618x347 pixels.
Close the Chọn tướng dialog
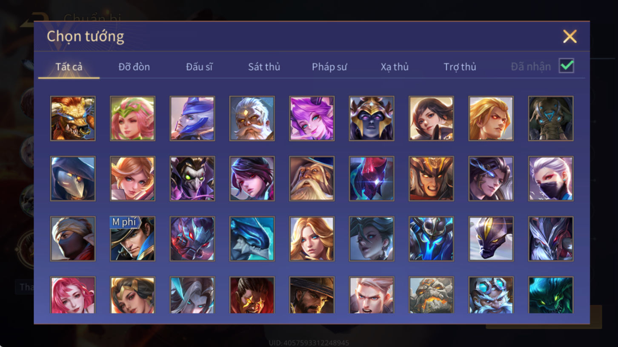pyautogui.click(x=569, y=37)
